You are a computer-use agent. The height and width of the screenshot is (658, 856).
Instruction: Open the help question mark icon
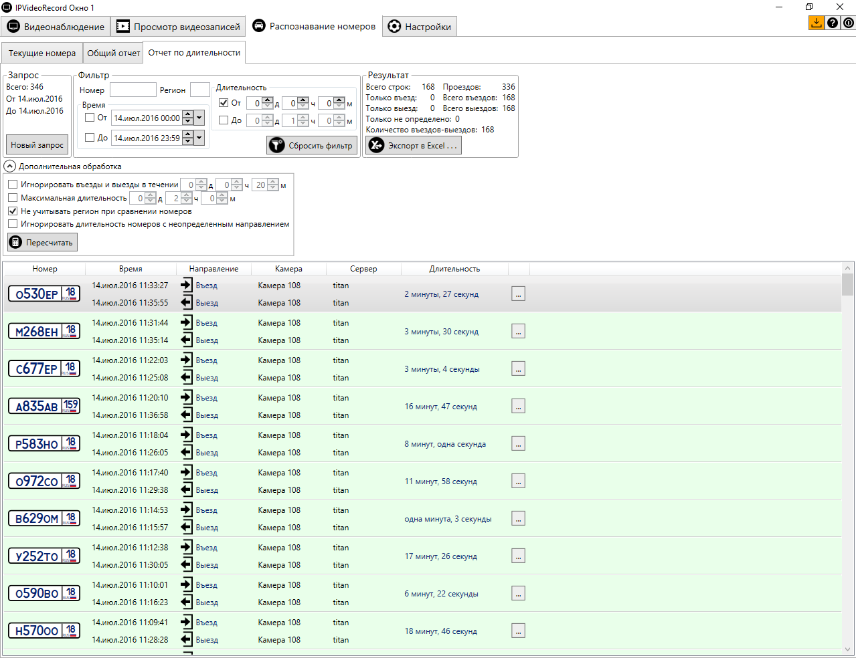(x=832, y=23)
